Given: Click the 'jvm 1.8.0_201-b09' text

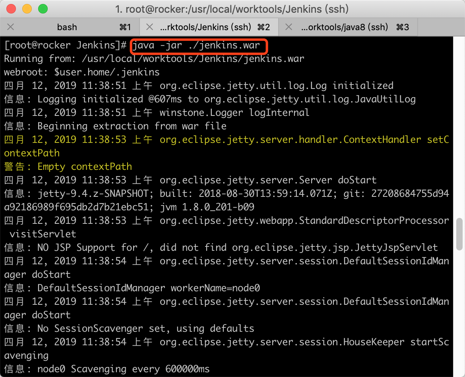Looking at the screenshot, I should tap(207, 207).
